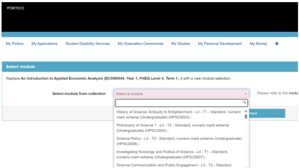The height and width of the screenshot is (168, 299).
Task: Open the My Applications tab
Action: (44, 44)
